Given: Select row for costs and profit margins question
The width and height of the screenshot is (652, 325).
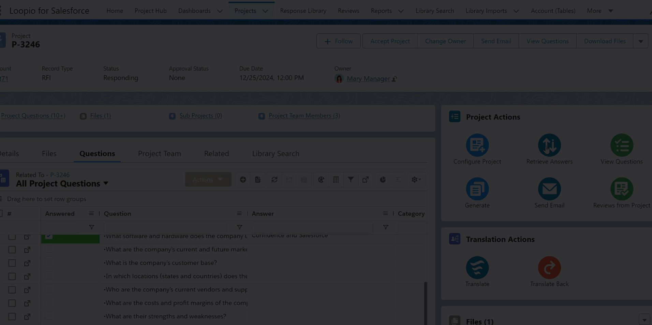Looking at the screenshot, I should click(12, 303).
